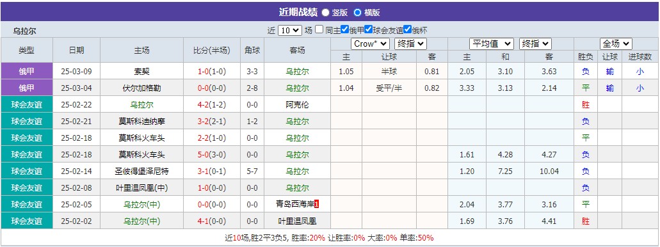Click the 类型 column header
The width and height of the screenshot is (660, 247).
26,50
